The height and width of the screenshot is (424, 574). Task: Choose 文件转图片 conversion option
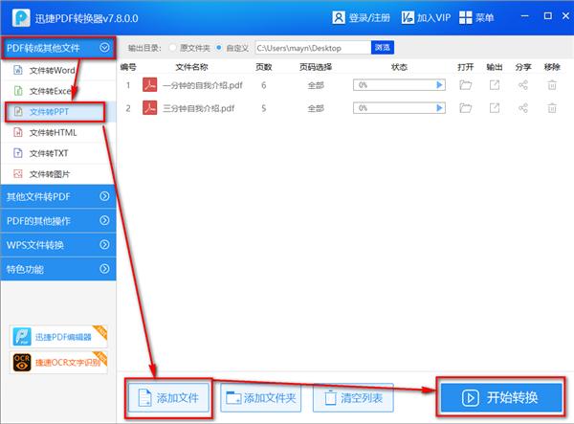tap(59, 174)
